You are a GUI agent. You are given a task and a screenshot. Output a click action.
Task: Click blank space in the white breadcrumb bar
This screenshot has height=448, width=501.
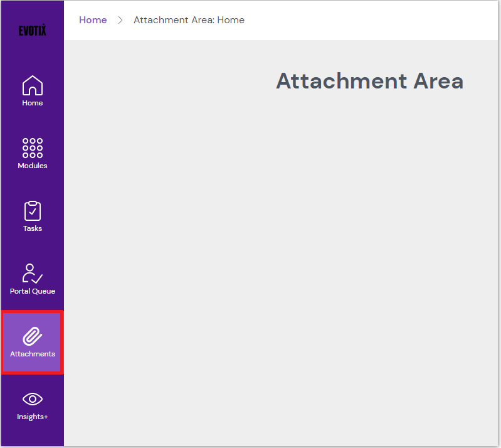click(x=376, y=20)
